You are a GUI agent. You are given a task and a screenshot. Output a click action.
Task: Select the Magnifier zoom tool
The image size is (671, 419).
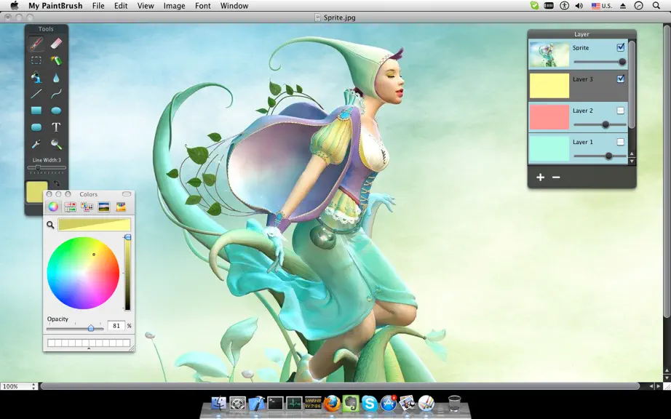(x=56, y=144)
